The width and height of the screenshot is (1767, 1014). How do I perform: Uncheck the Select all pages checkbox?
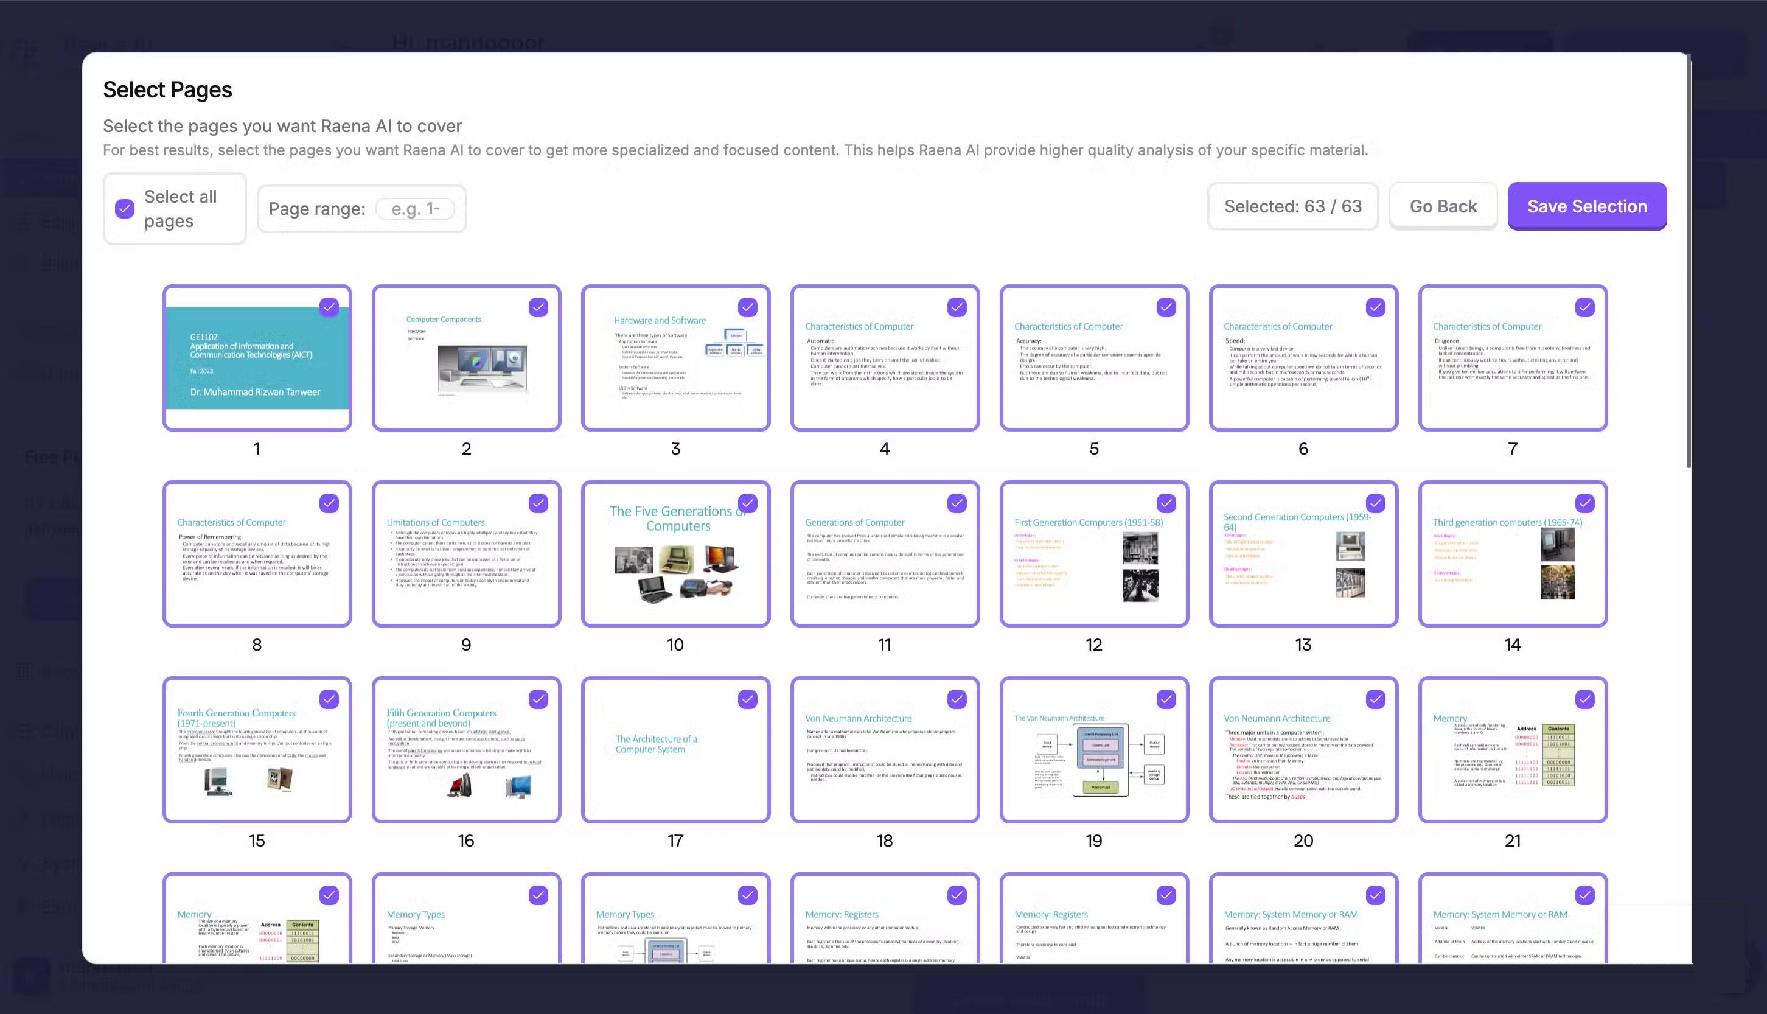pos(125,208)
